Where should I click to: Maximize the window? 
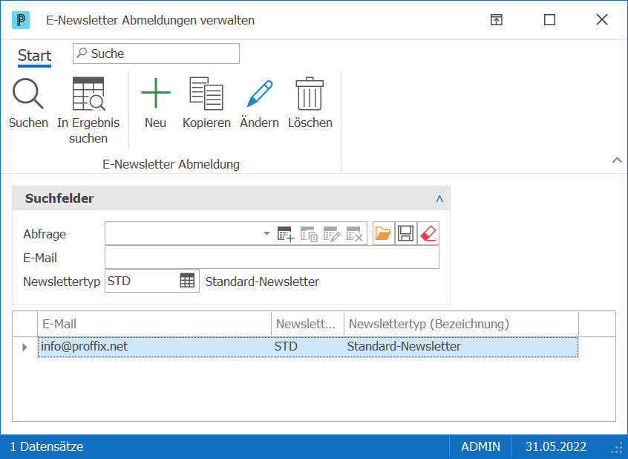coord(549,19)
